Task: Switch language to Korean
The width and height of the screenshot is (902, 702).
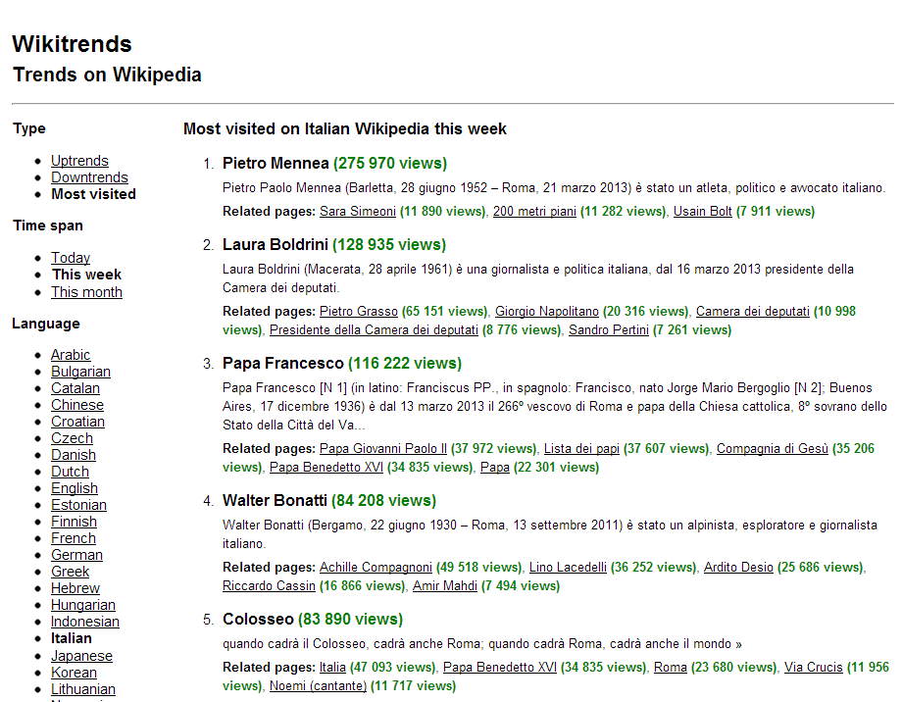Action: tap(74, 672)
